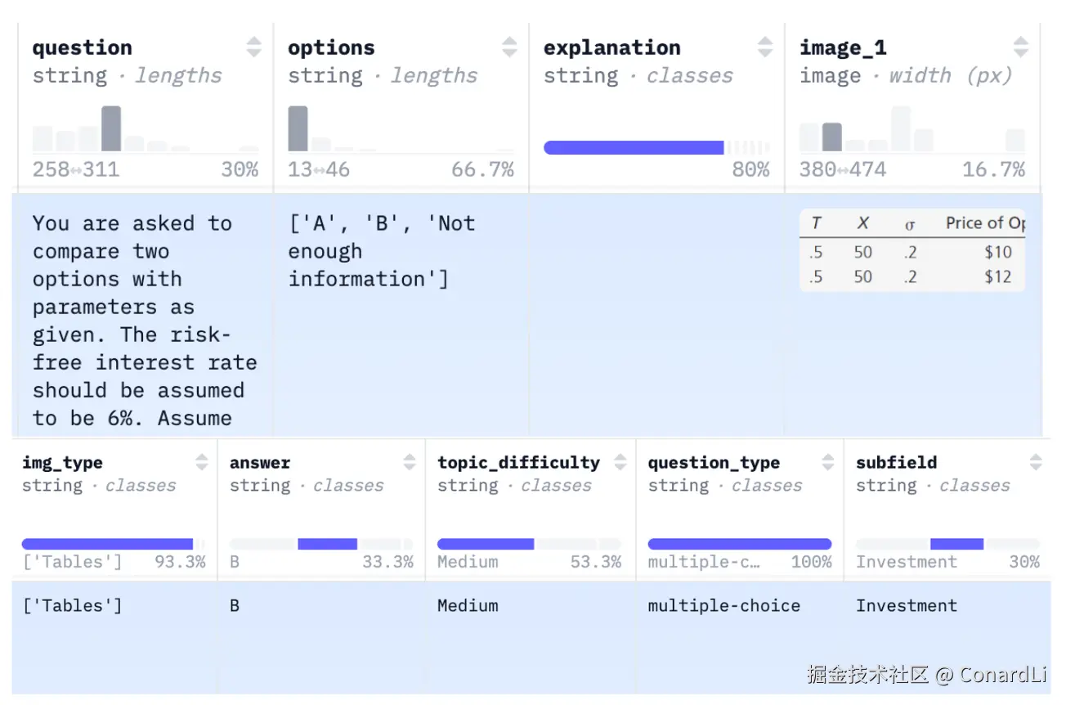The image size is (1066, 705).
Task: Toggle the Medium difficulty filter bar
Action: [484, 544]
